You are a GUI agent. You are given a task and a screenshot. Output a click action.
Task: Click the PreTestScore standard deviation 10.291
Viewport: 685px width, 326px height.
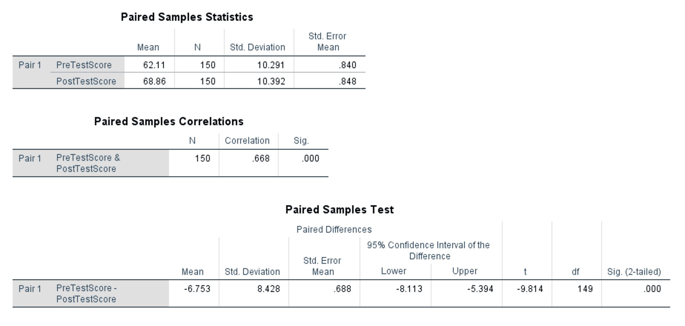271,65
